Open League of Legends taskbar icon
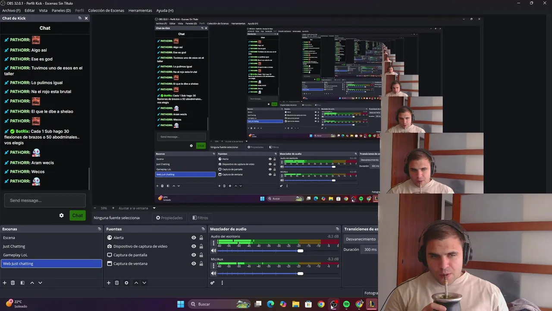Image resolution: width=552 pixels, height=311 pixels. [371, 304]
